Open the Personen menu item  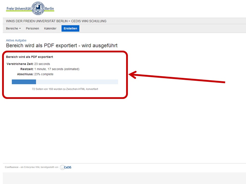pyautogui.click(x=33, y=28)
